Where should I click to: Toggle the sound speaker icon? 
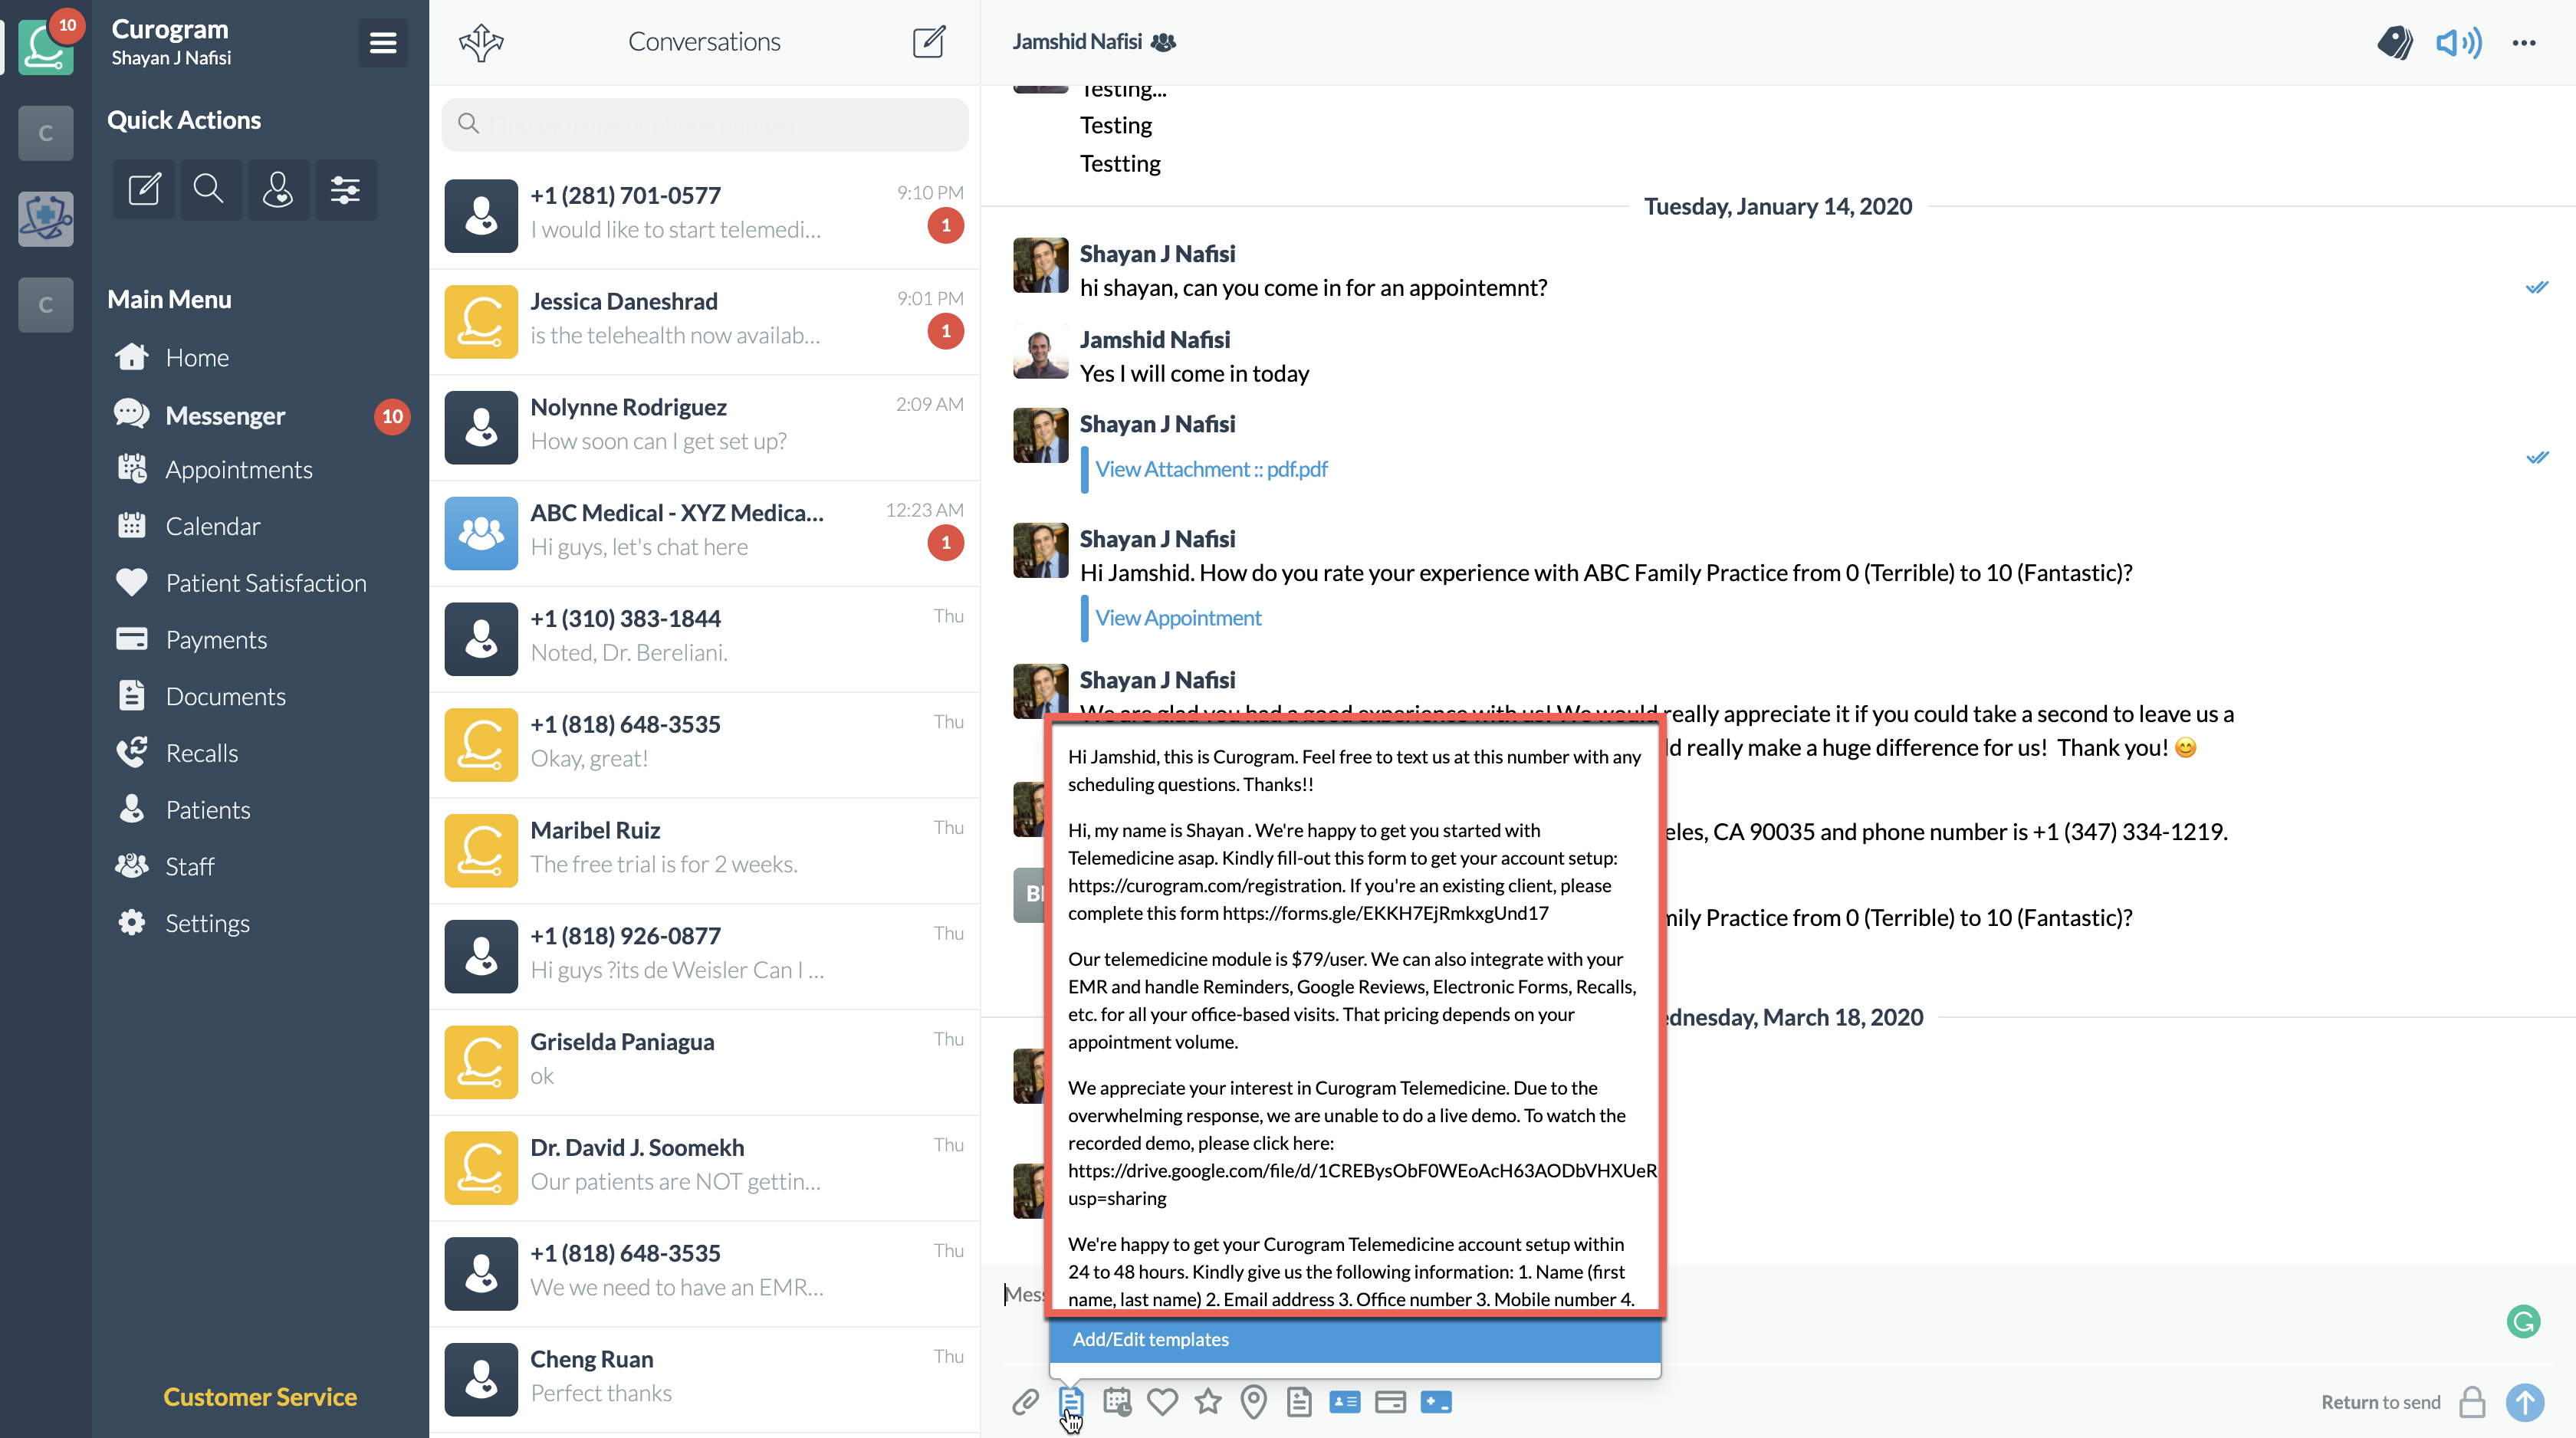pos(2458,43)
